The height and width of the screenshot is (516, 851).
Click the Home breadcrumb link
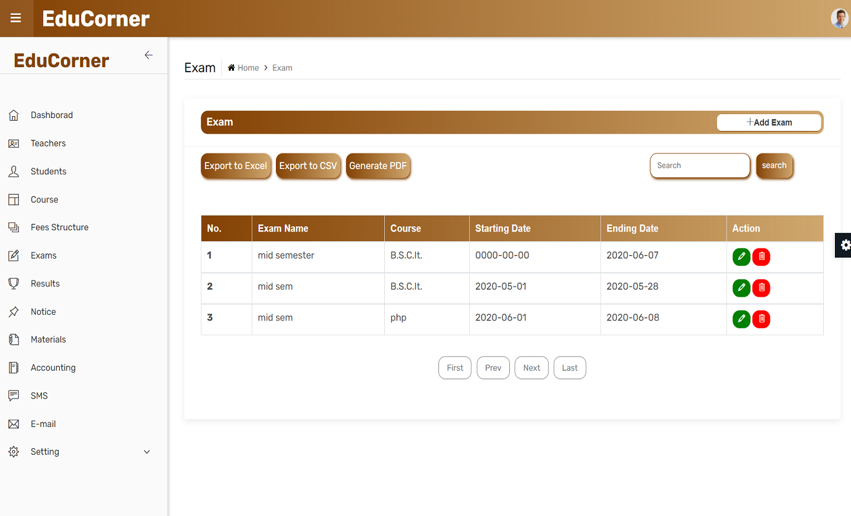click(x=248, y=68)
